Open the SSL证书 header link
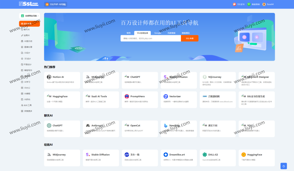 point(239,4)
